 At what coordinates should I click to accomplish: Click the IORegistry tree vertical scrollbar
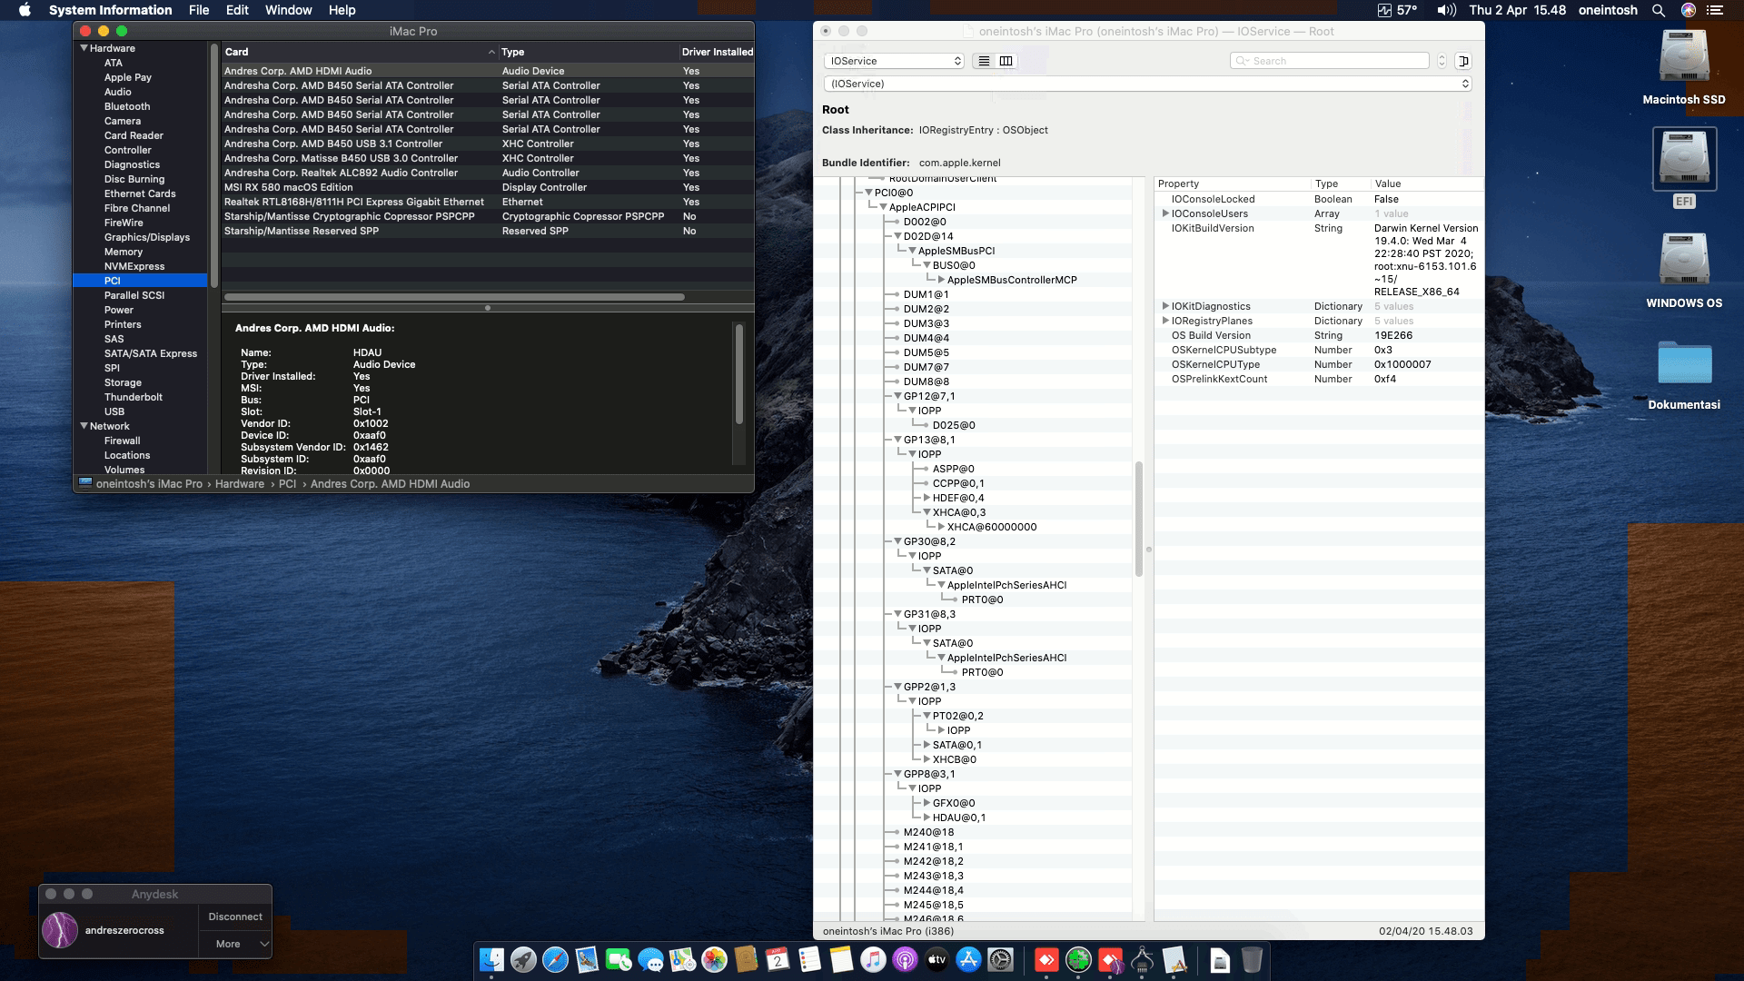[x=1139, y=519]
